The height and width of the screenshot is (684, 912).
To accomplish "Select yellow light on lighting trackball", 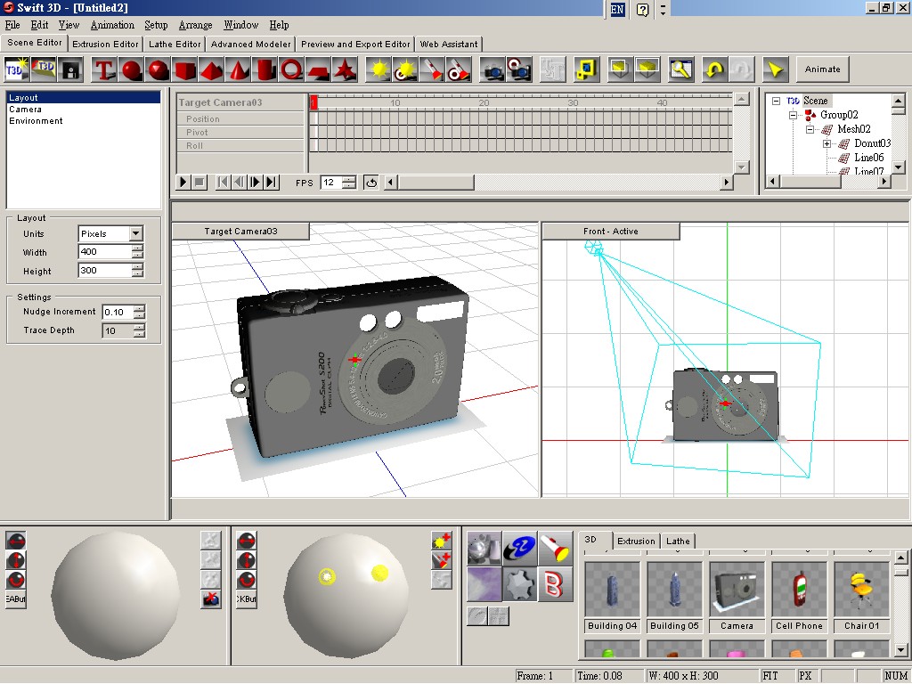I will pos(379,574).
